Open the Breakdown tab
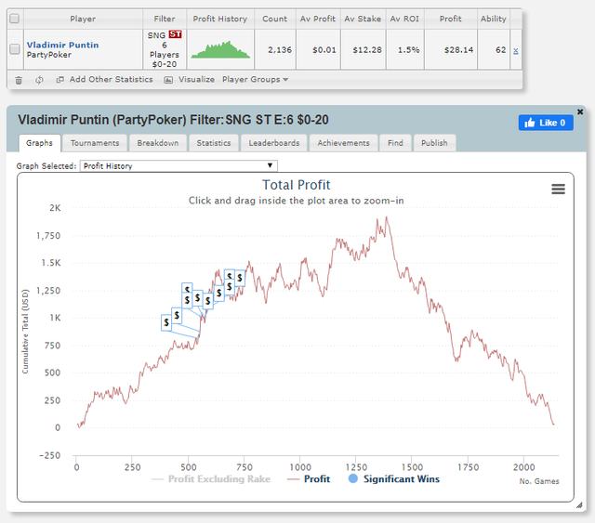Image resolution: width=595 pixels, height=523 pixels. (x=158, y=143)
